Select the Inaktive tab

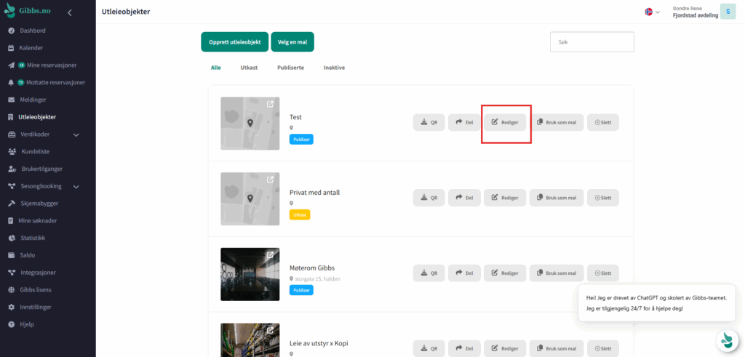pyautogui.click(x=334, y=68)
